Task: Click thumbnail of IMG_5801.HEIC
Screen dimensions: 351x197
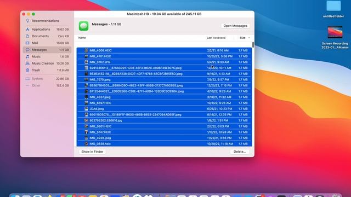Action: [x=86, y=126]
